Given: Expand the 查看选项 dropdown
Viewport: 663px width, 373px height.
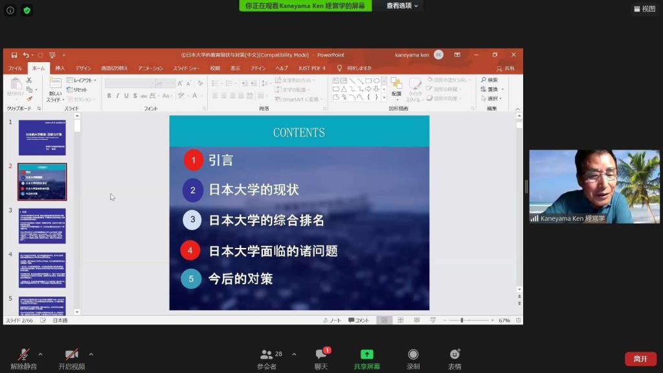Looking at the screenshot, I should (x=402, y=6).
